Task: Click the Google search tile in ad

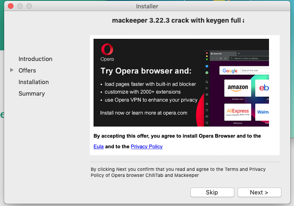Action: 244,71
